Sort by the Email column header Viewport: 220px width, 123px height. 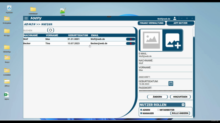95,36
